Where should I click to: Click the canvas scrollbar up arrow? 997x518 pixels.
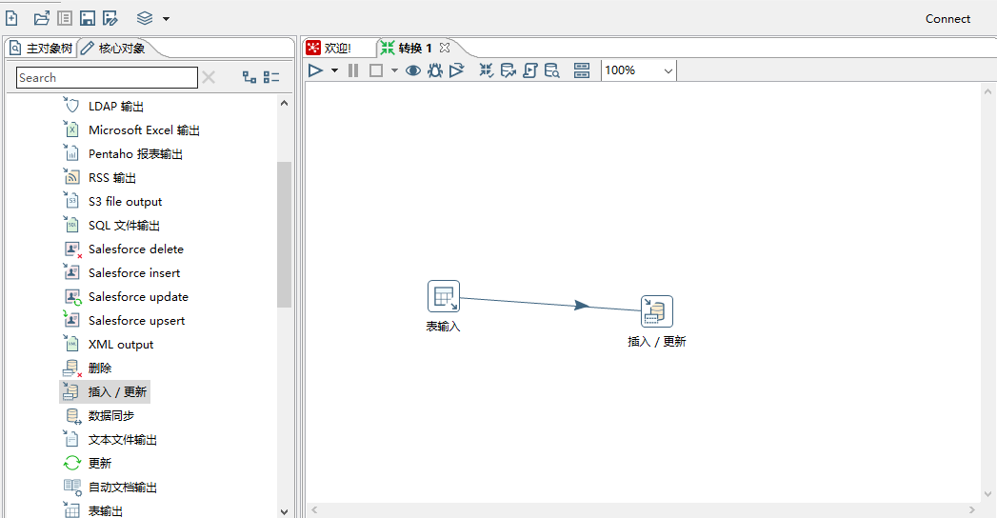click(987, 91)
